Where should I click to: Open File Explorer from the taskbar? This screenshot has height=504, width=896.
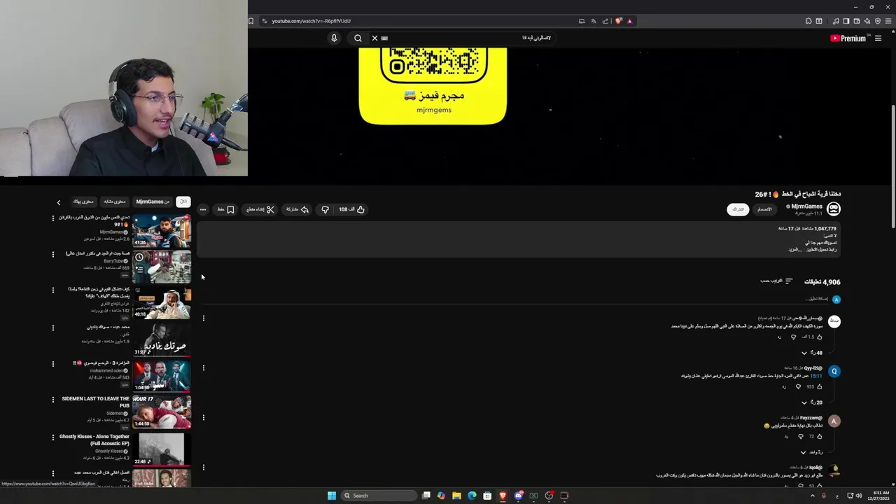pos(456,496)
